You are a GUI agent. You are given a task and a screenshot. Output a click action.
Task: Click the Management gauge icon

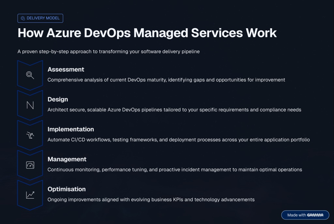30,165
